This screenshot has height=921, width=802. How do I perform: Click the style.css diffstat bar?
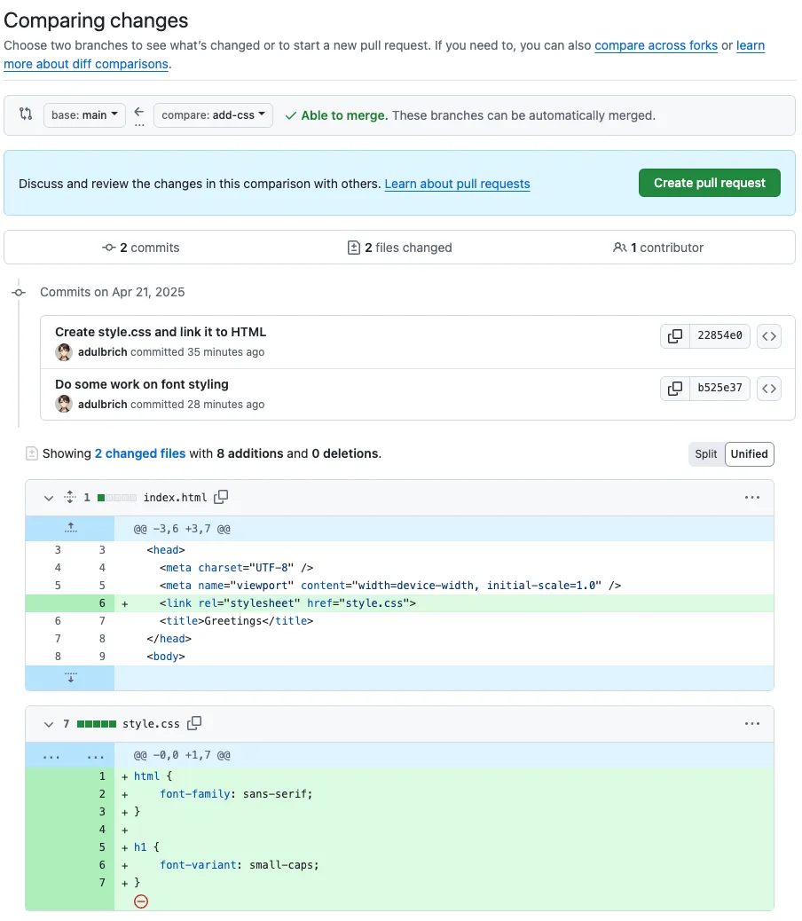click(97, 724)
